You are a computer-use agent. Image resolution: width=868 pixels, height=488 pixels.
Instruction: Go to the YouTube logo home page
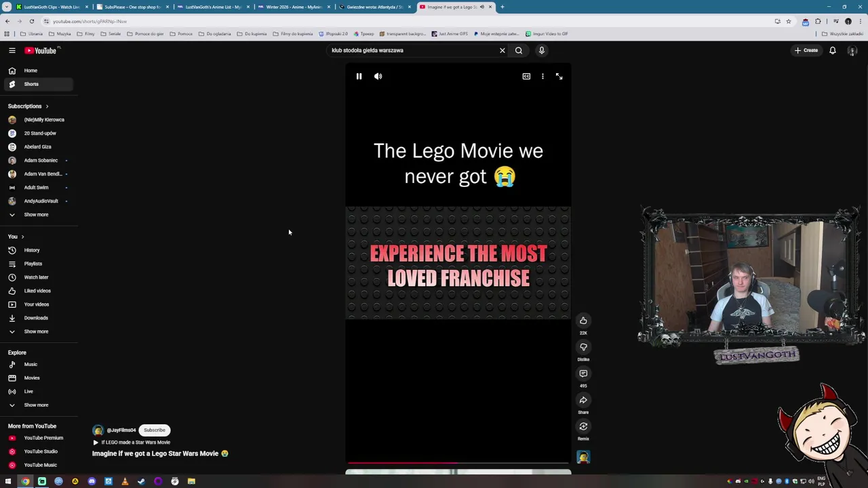pos(42,50)
